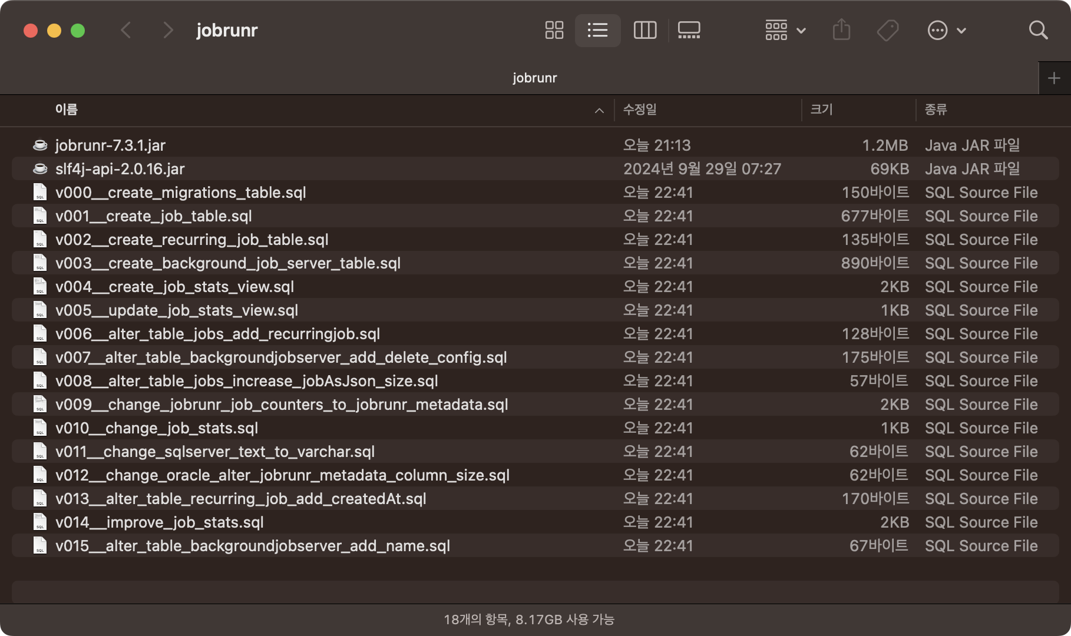Screen dimensions: 1071x636
Task: Go back in folder history
Action: pyautogui.click(x=125, y=30)
